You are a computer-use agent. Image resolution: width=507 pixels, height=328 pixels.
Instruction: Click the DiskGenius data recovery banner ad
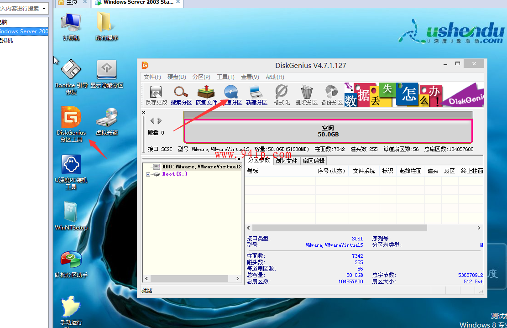[x=414, y=95]
